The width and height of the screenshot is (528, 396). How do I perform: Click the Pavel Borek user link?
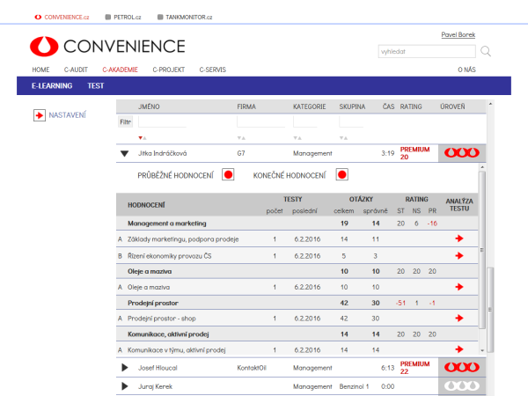pos(458,34)
